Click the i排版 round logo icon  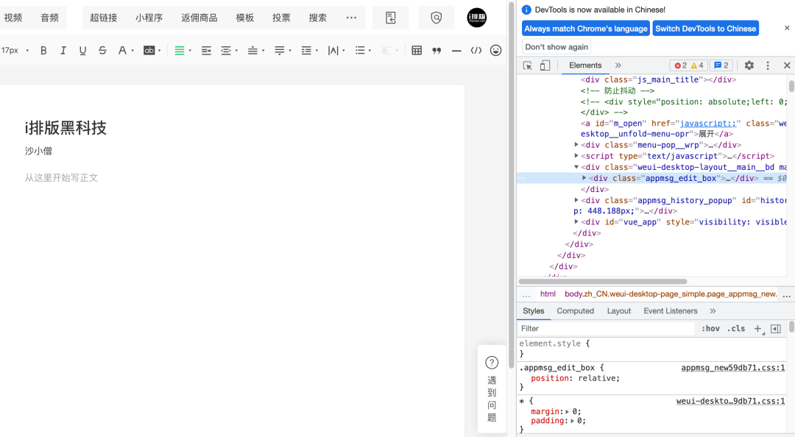tap(476, 18)
